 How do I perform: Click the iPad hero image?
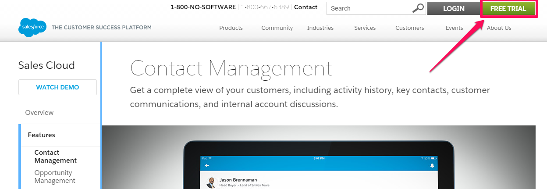(x=319, y=157)
